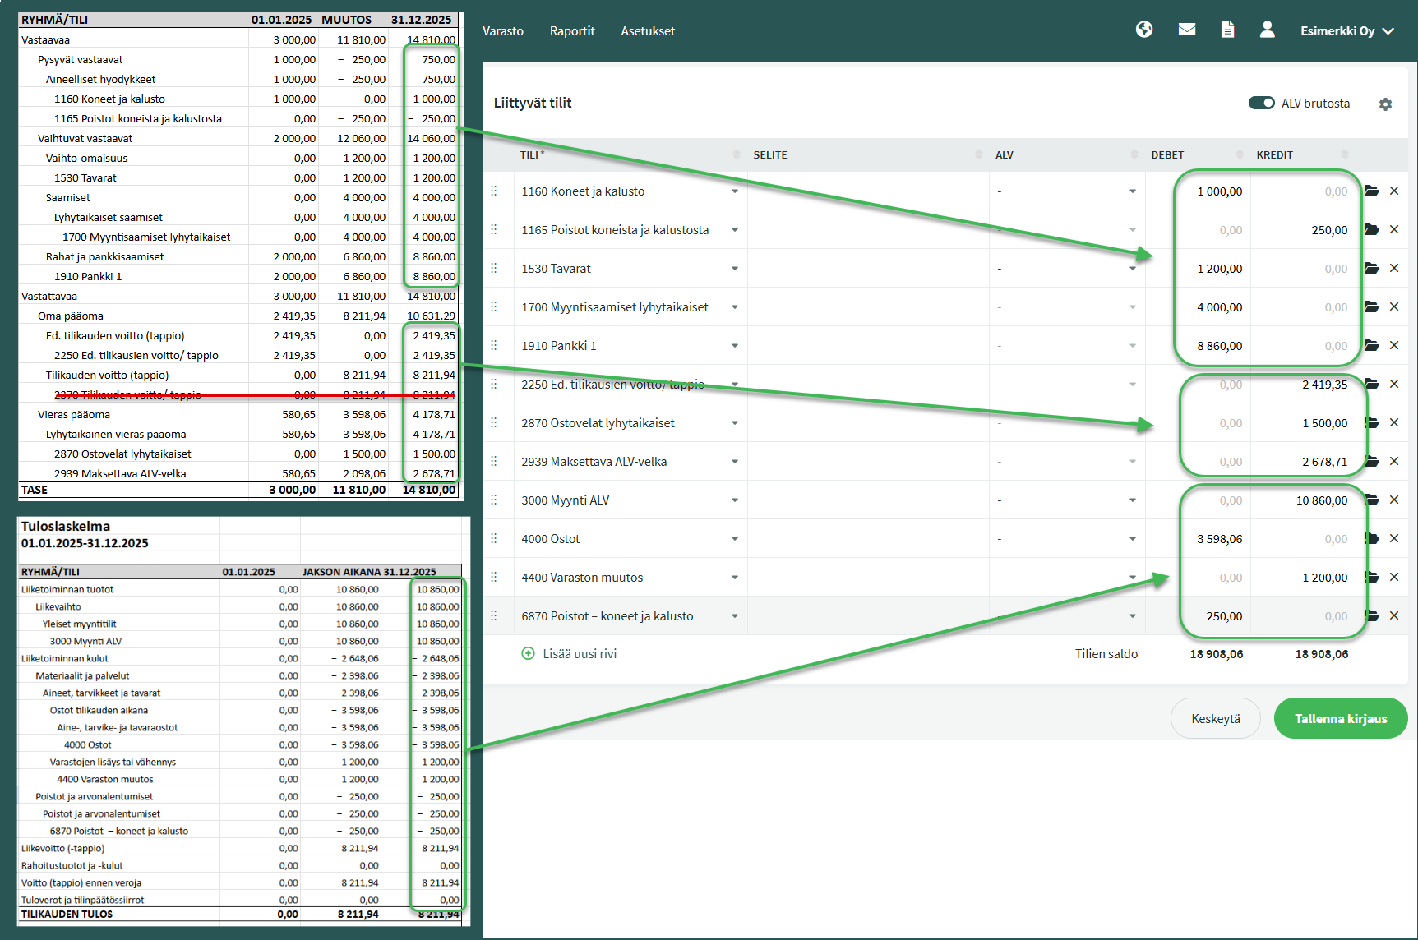Click folder icon on 1160 Koneet ja kalusto row
The height and width of the screenshot is (940, 1418).
[x=1372, y=191]
